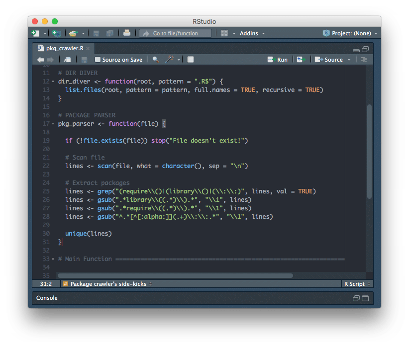Compile report notebook icon
The image size is (409, 348).
[x=191, y=60]
